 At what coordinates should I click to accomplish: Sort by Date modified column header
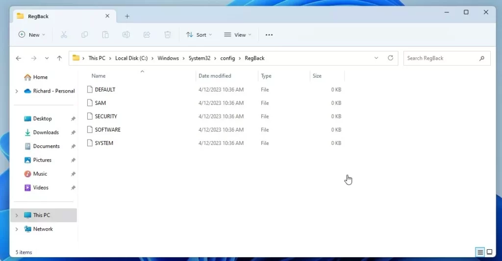pos(215,76)
